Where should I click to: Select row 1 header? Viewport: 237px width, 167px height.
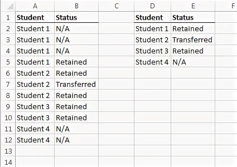point(8,18)
